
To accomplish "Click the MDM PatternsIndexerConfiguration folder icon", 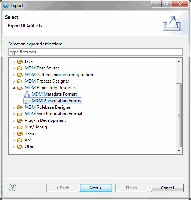I will 20,75.
